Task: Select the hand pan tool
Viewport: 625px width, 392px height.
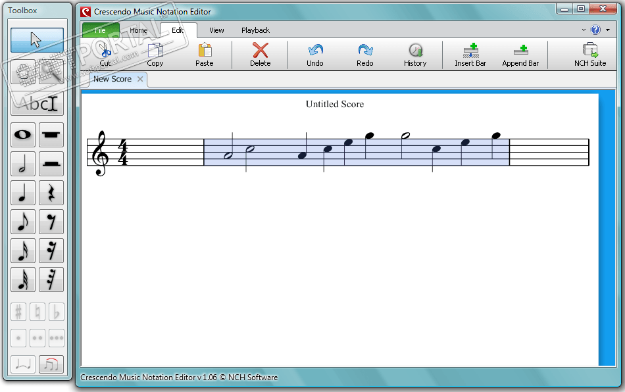Action: tap(23, 72)
